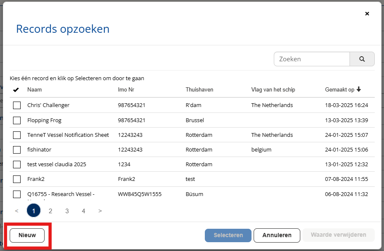Click the select-all checkmark column header
The height and width of the screenshot is (251, 384).
[16, 90]
